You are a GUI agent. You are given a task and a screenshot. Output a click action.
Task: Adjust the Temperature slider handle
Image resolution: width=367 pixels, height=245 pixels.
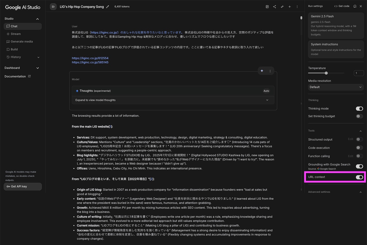(326, 73)
